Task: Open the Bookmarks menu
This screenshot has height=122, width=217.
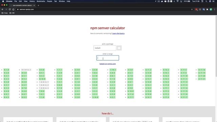Action: [41, 1]
